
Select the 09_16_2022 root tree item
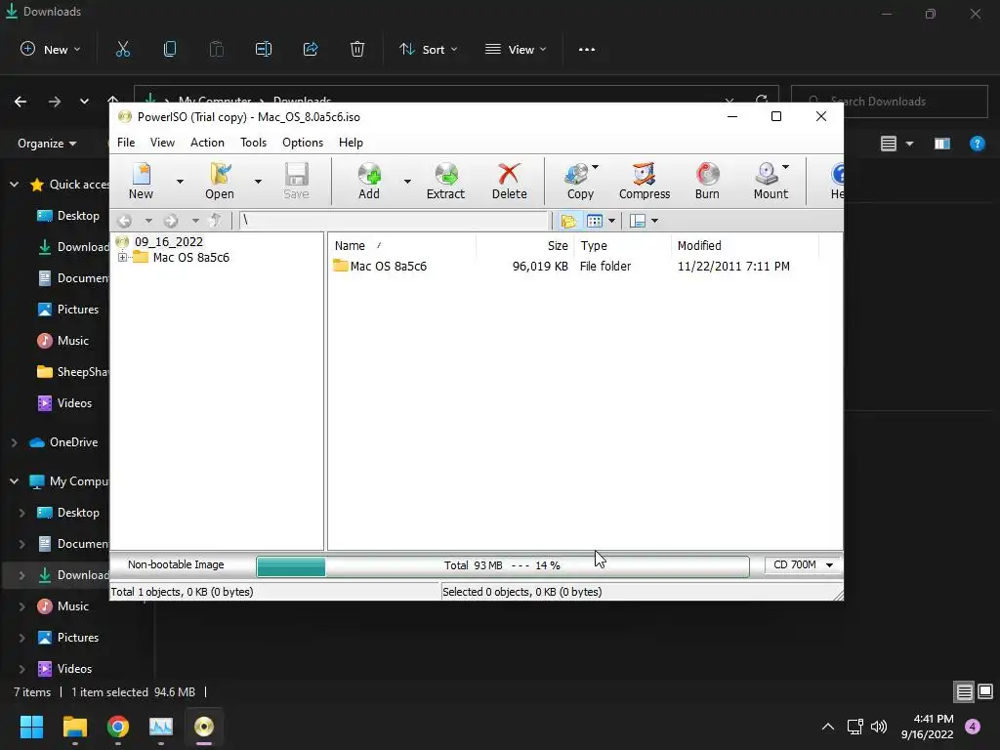point(168,242)
